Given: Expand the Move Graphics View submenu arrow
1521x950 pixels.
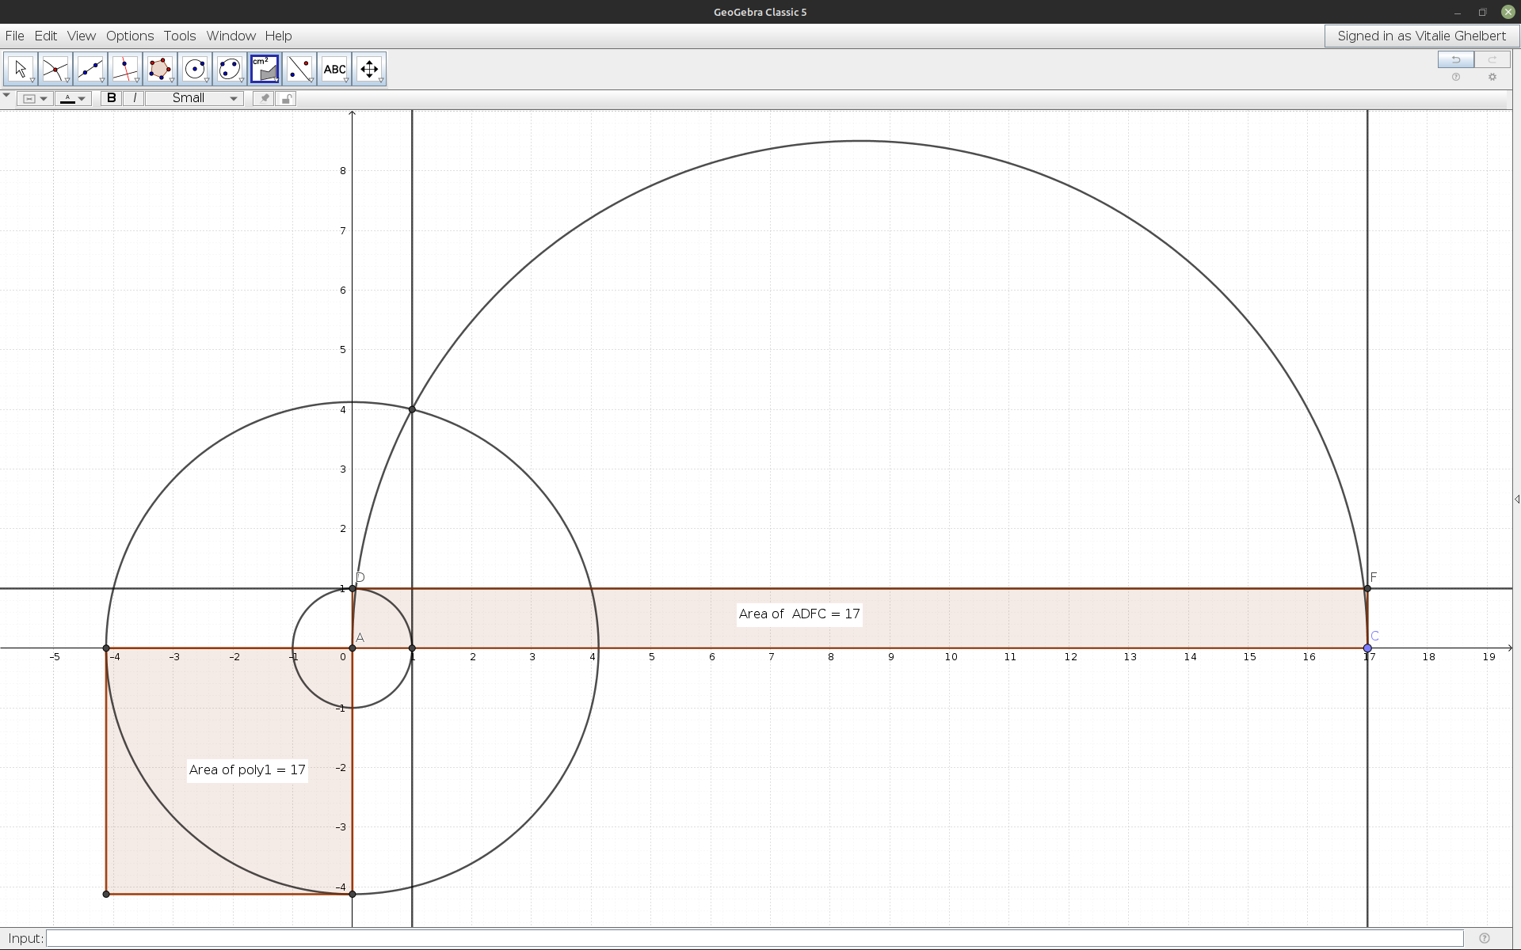Looking at the screenshot, I should [x=381, y=81].
